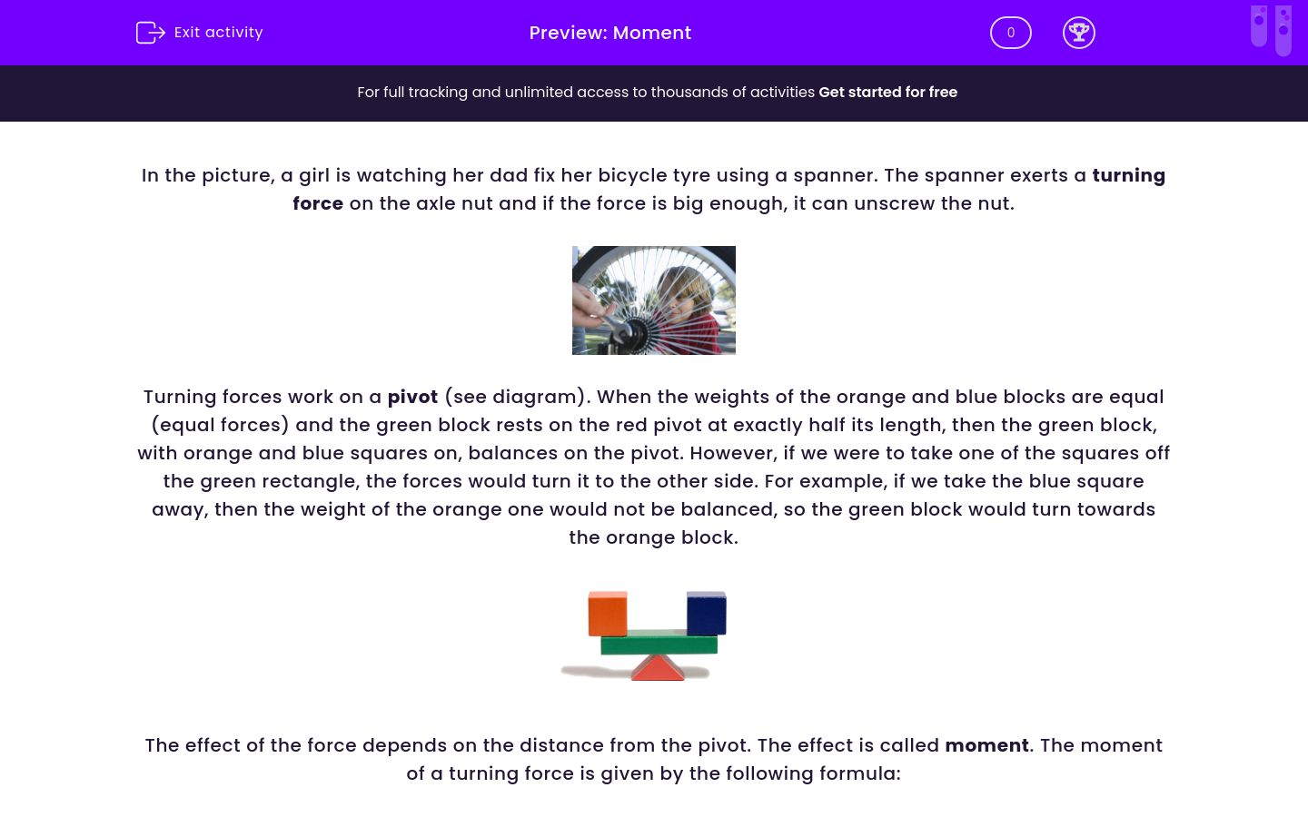The height and width of the screenshot is (817, 1308).
Task: Open the bicycle tyre repair photo
Action: point(653,300)
